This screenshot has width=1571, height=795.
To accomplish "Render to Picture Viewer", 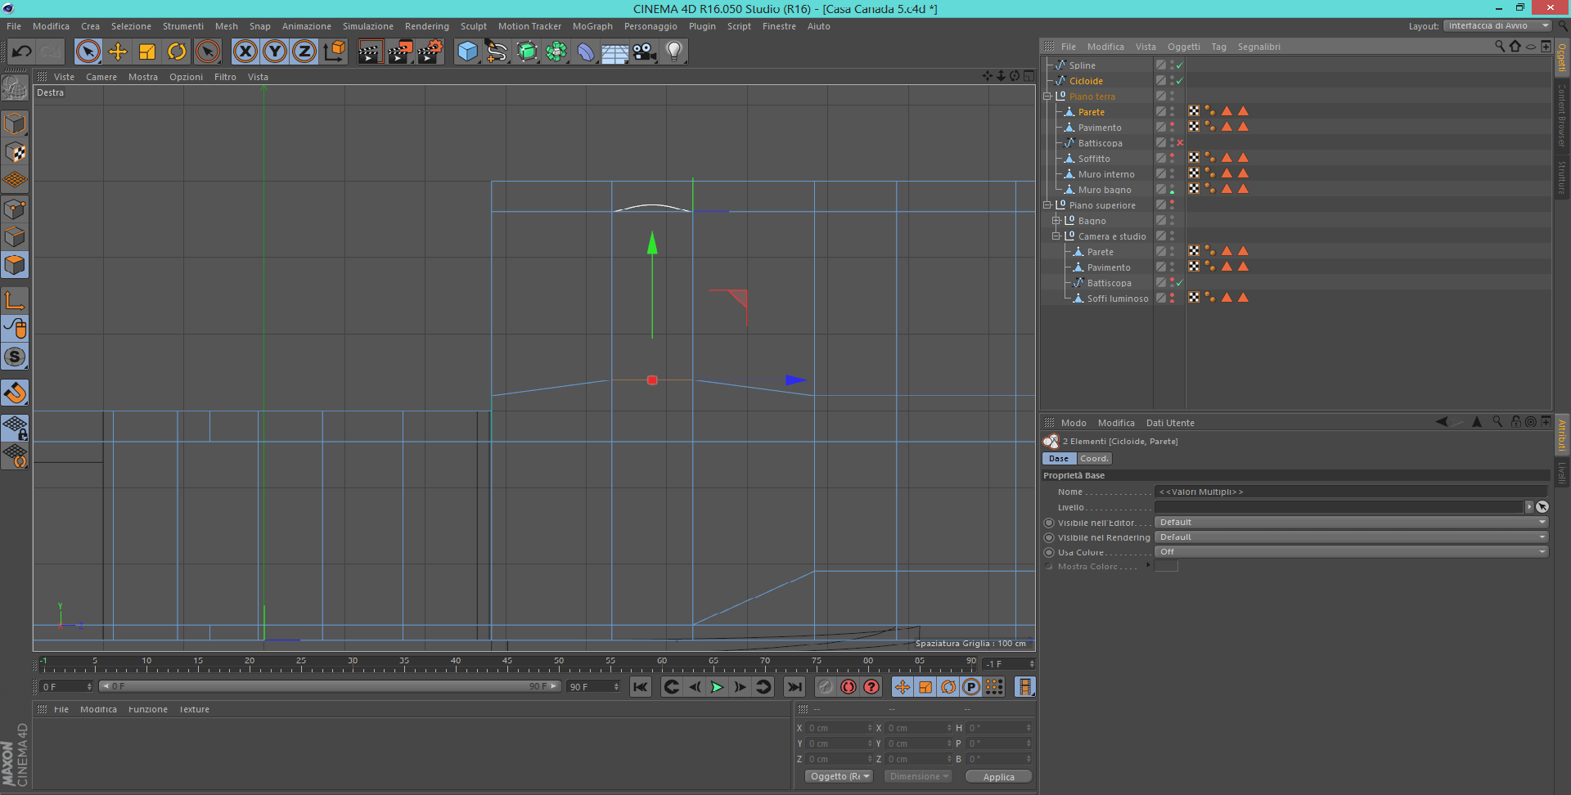I will (400, 52).
